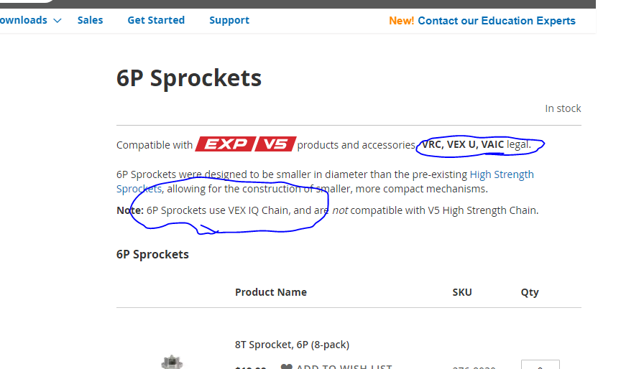
Task: Click the SKU column header
Action: click(x=462, y=292)
